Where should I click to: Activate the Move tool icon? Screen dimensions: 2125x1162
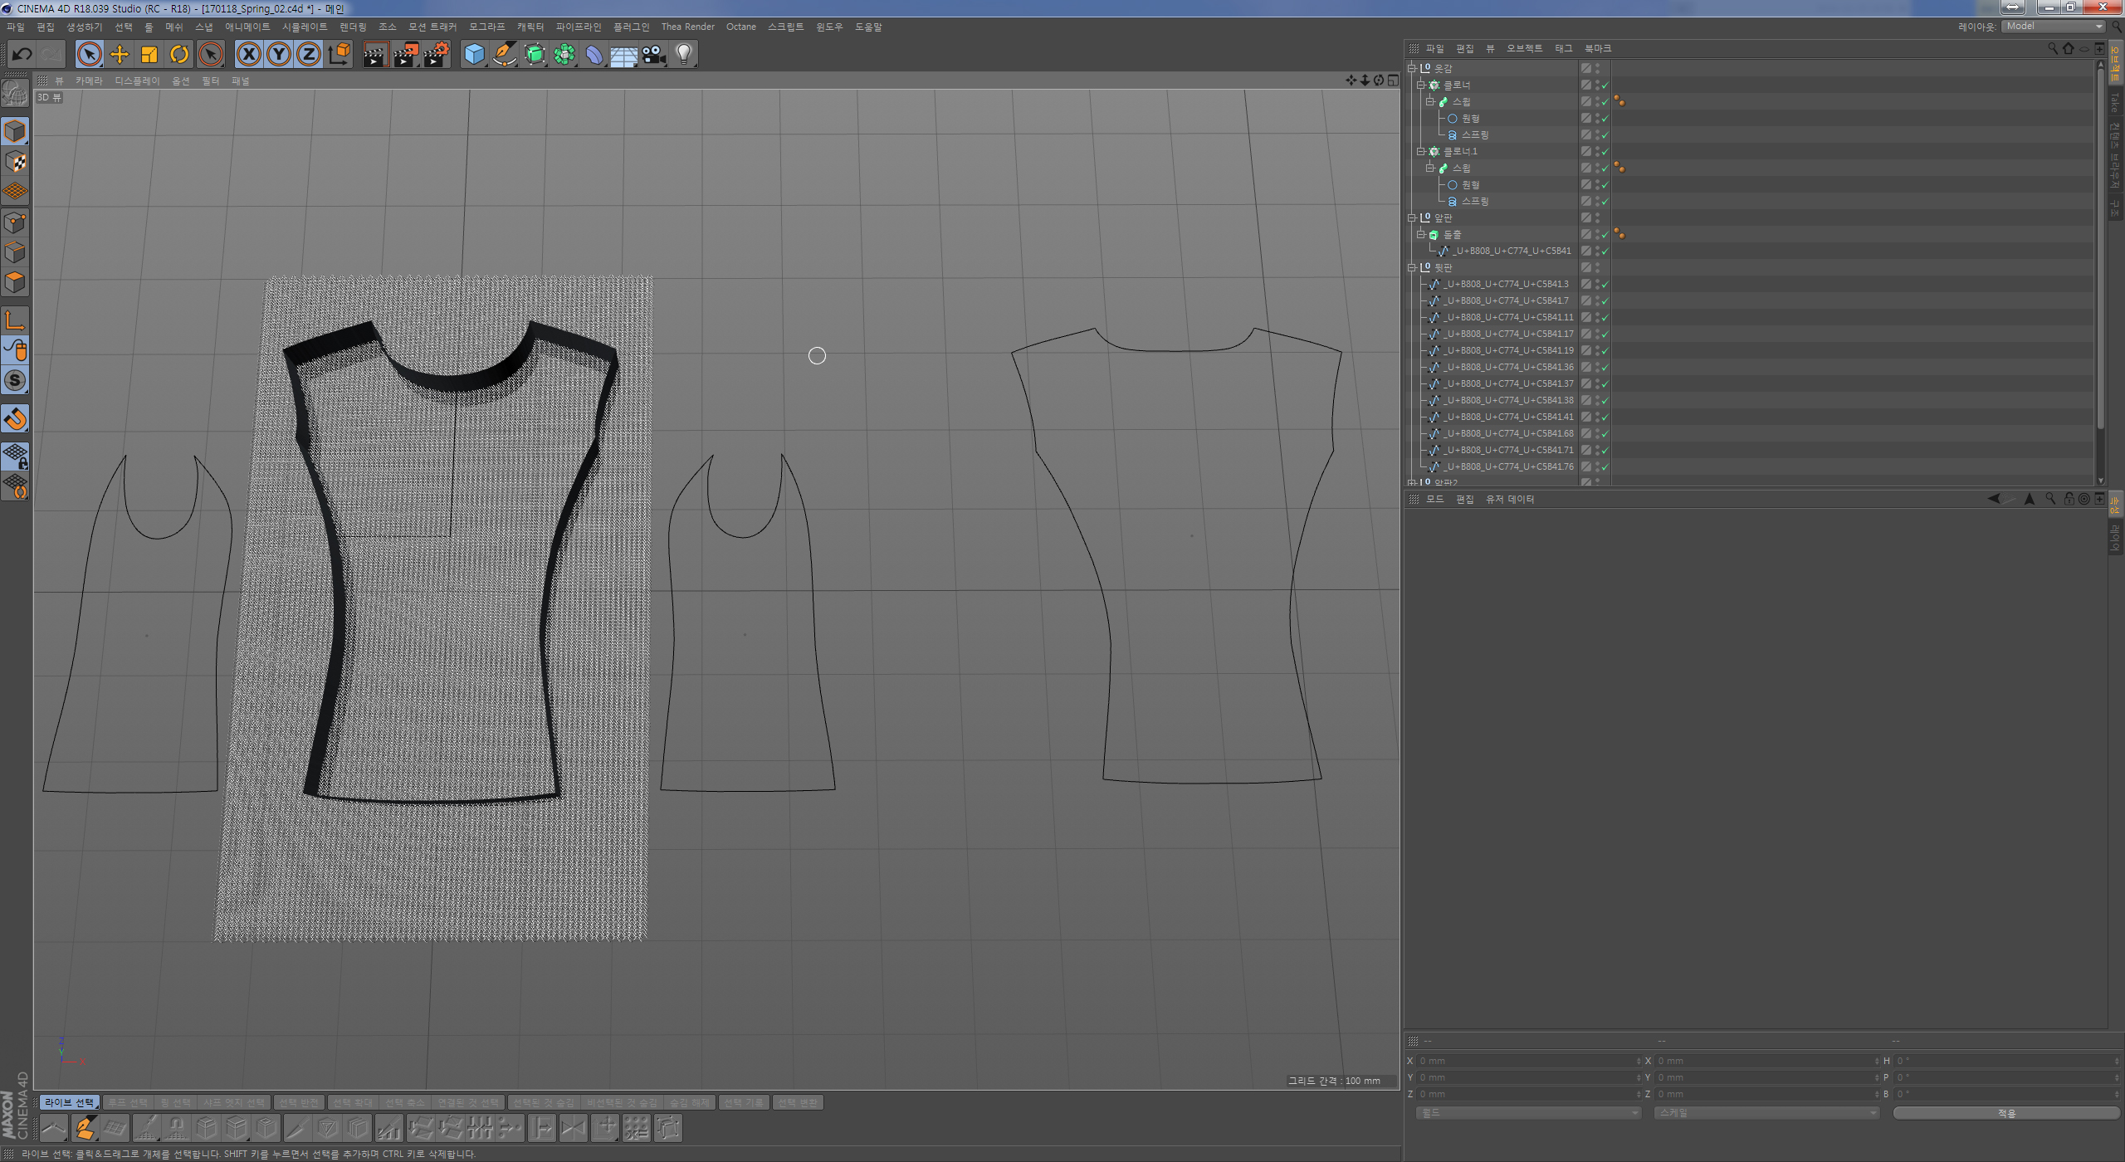point(120,55)
